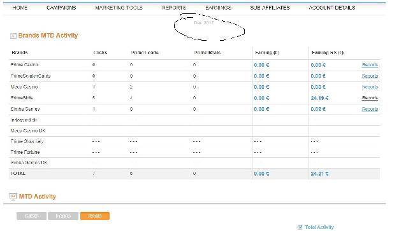Select the Prime Slots Italy brand name
The height and width of the screenshot is (231, 408).
(x=27, y=141)
